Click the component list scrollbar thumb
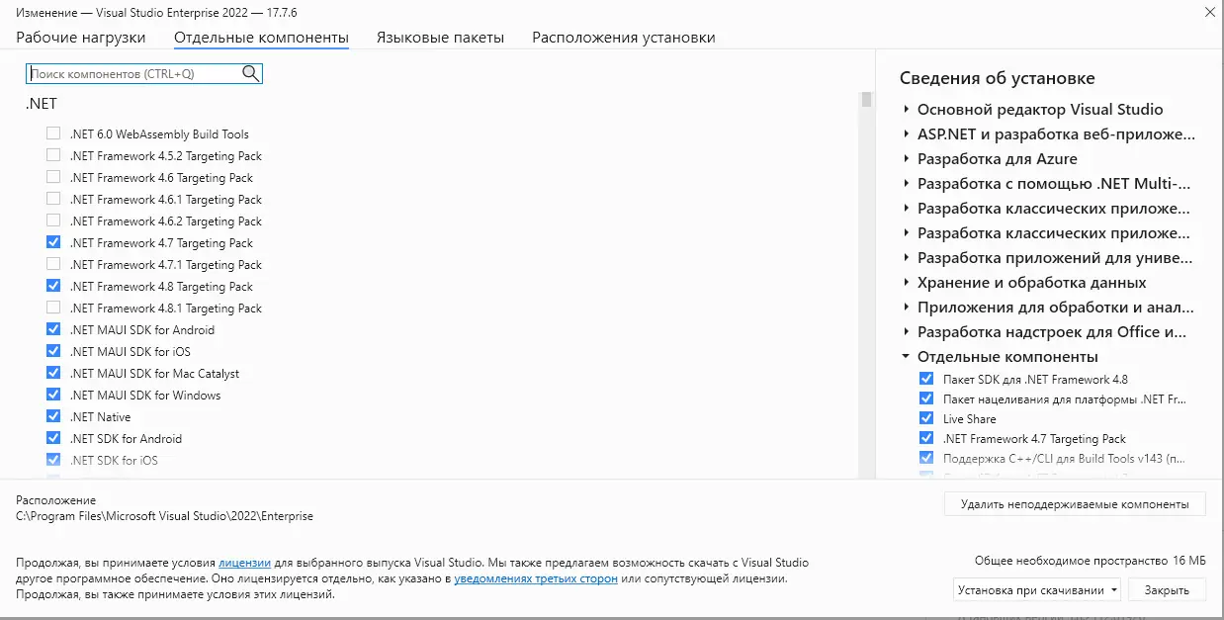 coord(867,99)
